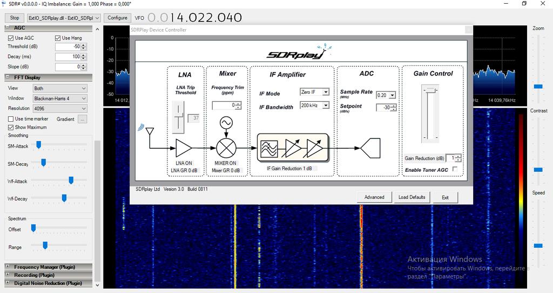This screenshot has width=553, height=293.
Task: Open the ExtIO_SDRplay device dropdown
Action: click(x=64, y=18)
